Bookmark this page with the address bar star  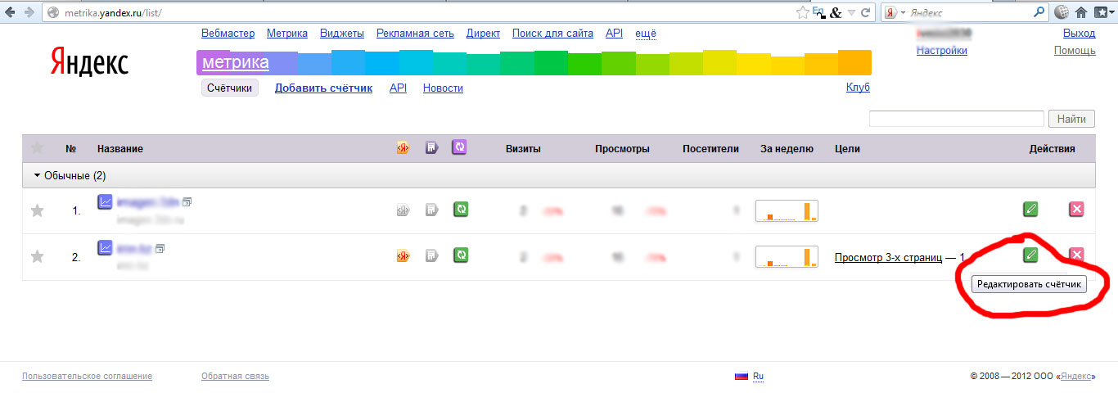tap(803, 12)
